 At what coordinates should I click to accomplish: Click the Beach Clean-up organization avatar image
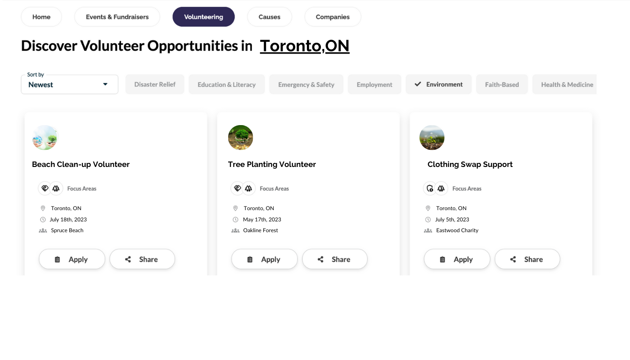(45, 138)
